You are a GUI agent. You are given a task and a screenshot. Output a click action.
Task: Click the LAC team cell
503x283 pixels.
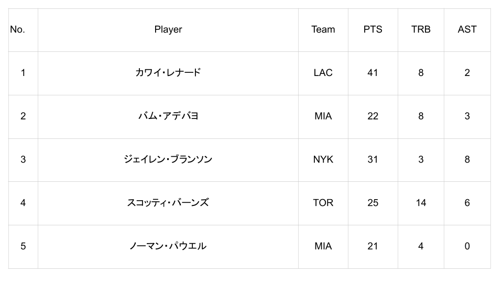[x=323, y=73]
